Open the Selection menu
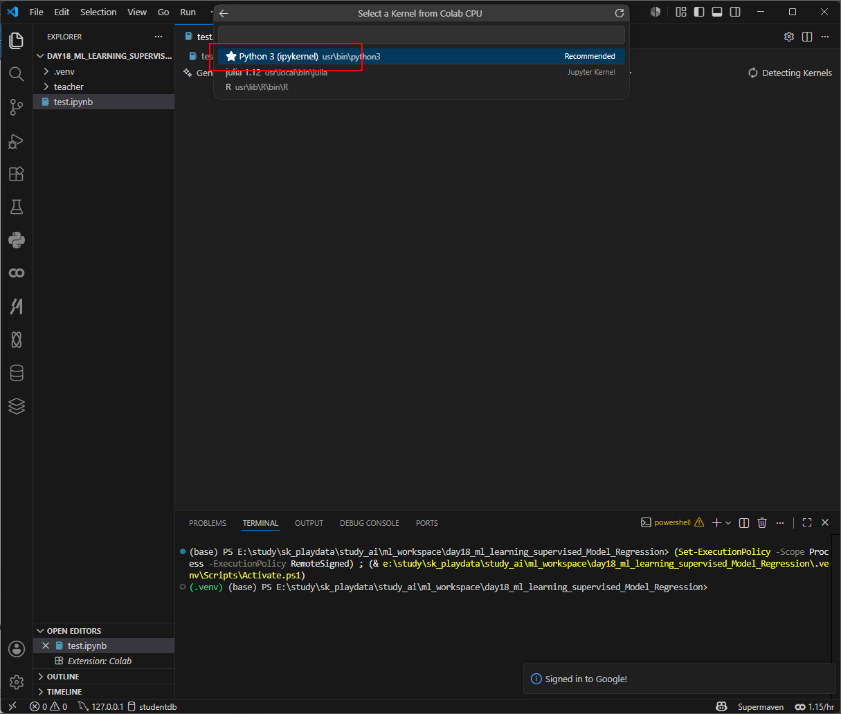The height and width of the screenshot is (714, 841). [98, 12]
